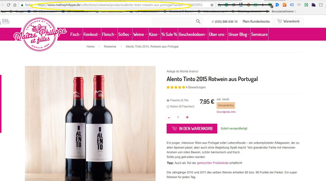Click the search magnifier icon
The image size is (326, 181).
tap(198, 21)
